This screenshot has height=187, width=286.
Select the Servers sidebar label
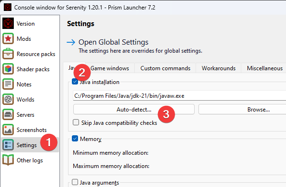26,115
